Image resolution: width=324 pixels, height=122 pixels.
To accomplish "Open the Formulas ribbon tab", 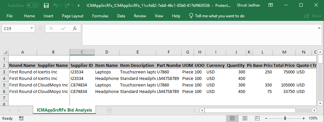I will [x=100, y=16].
